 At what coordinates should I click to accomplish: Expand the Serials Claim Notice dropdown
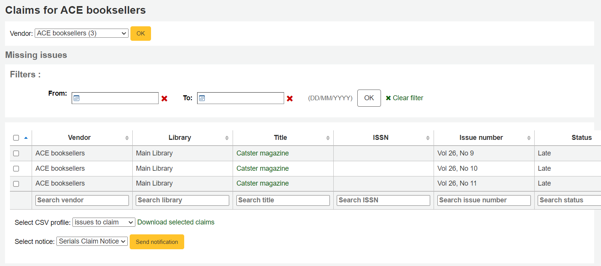92,241
